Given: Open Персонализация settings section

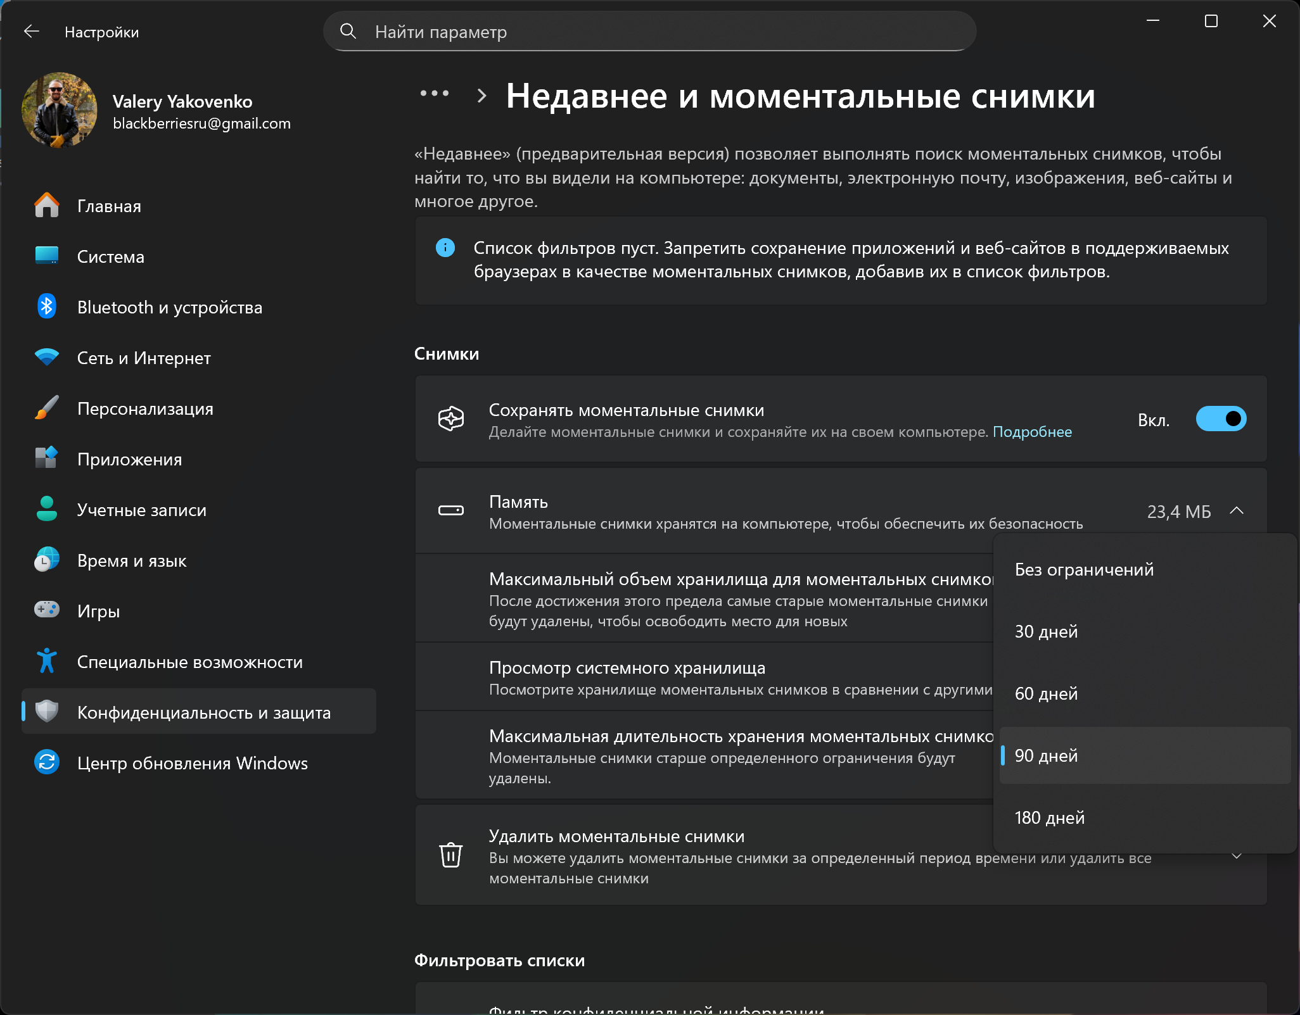Looking at the screenshot, I should click(145, 408).
